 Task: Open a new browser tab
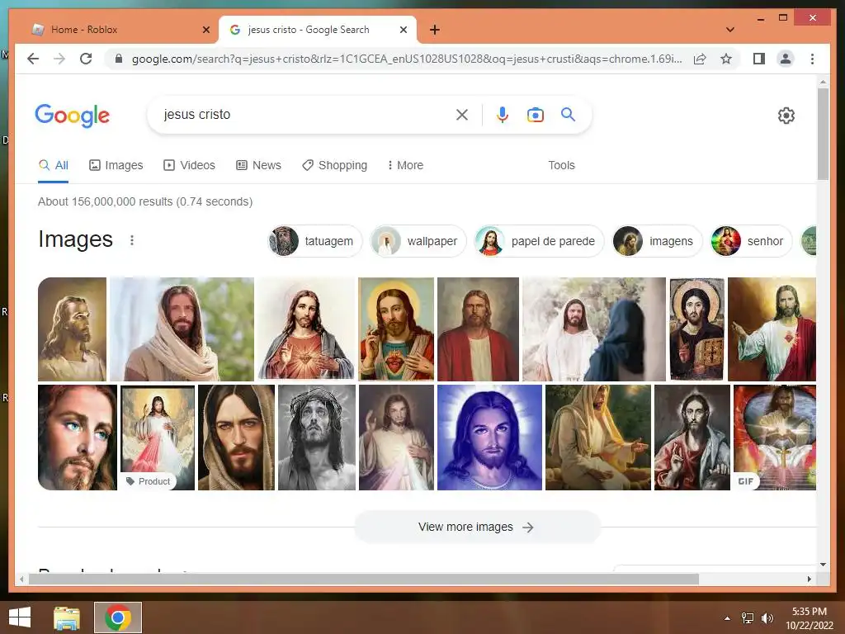[434, 30]
